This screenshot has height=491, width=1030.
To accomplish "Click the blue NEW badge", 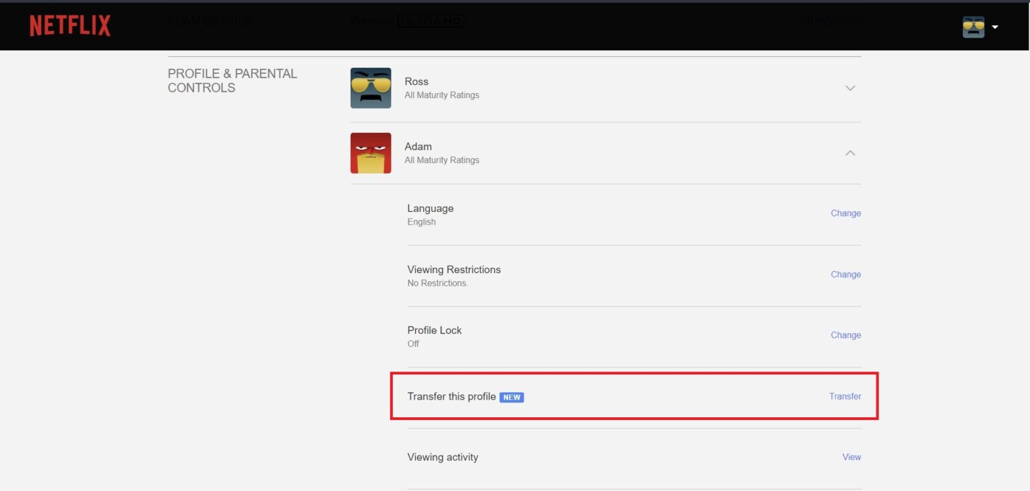I will pyautogui.click(x=512, y=397).
